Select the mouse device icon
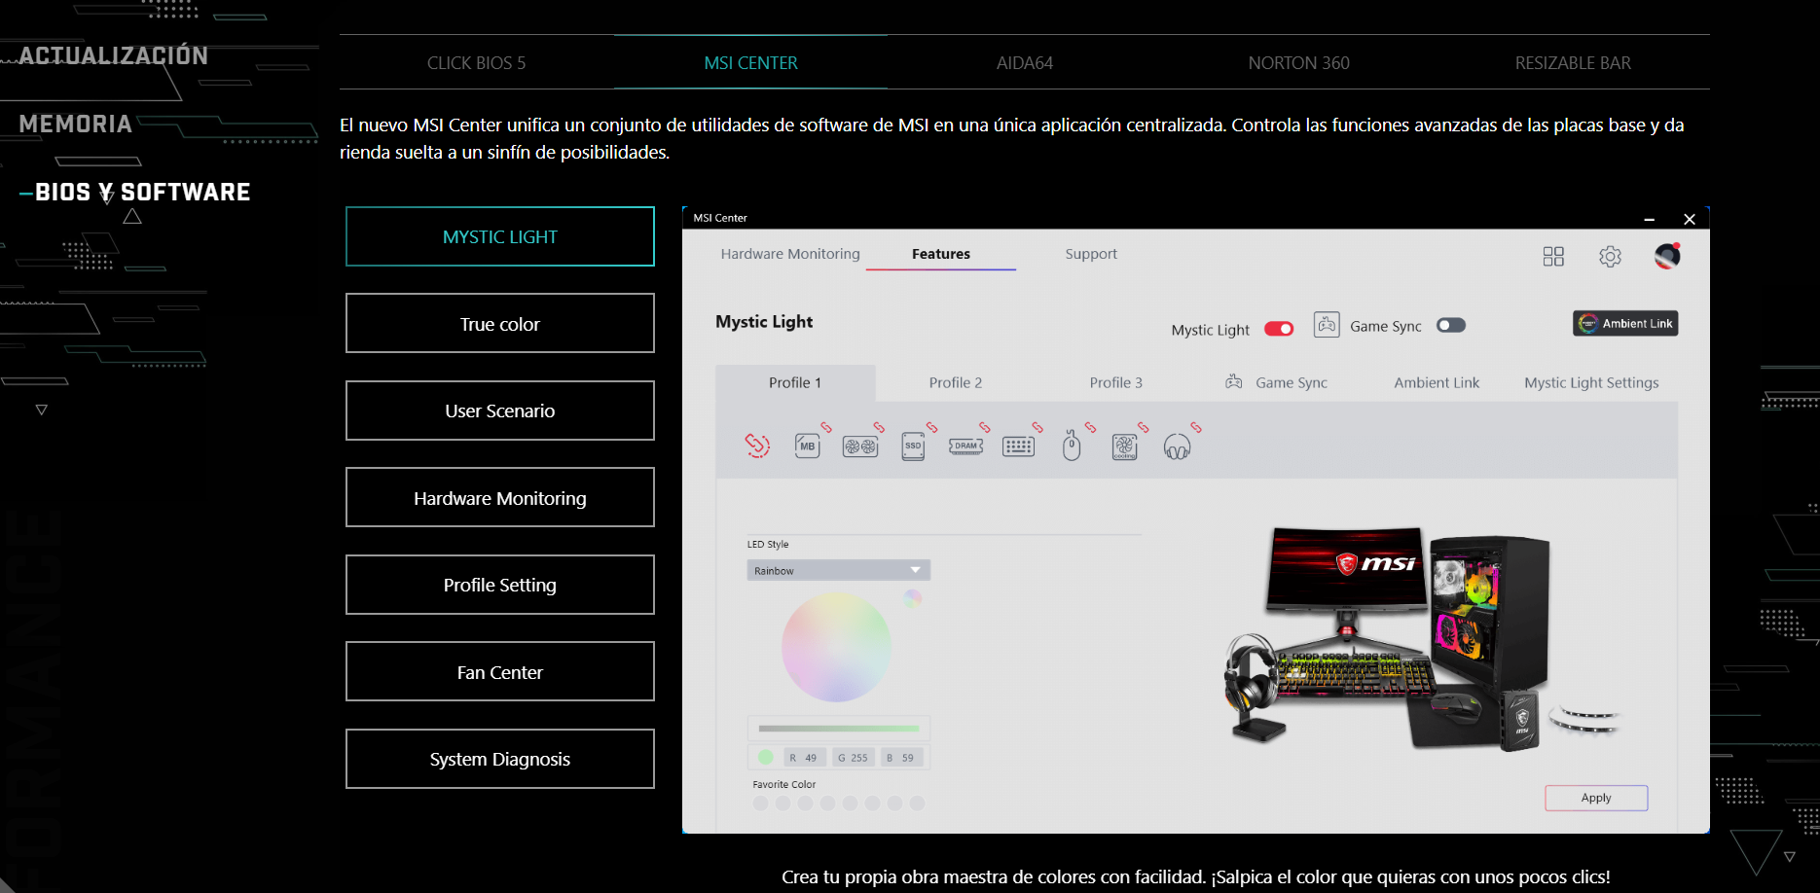Viewport: 1820px width, 893px height. click(1072, 446)
